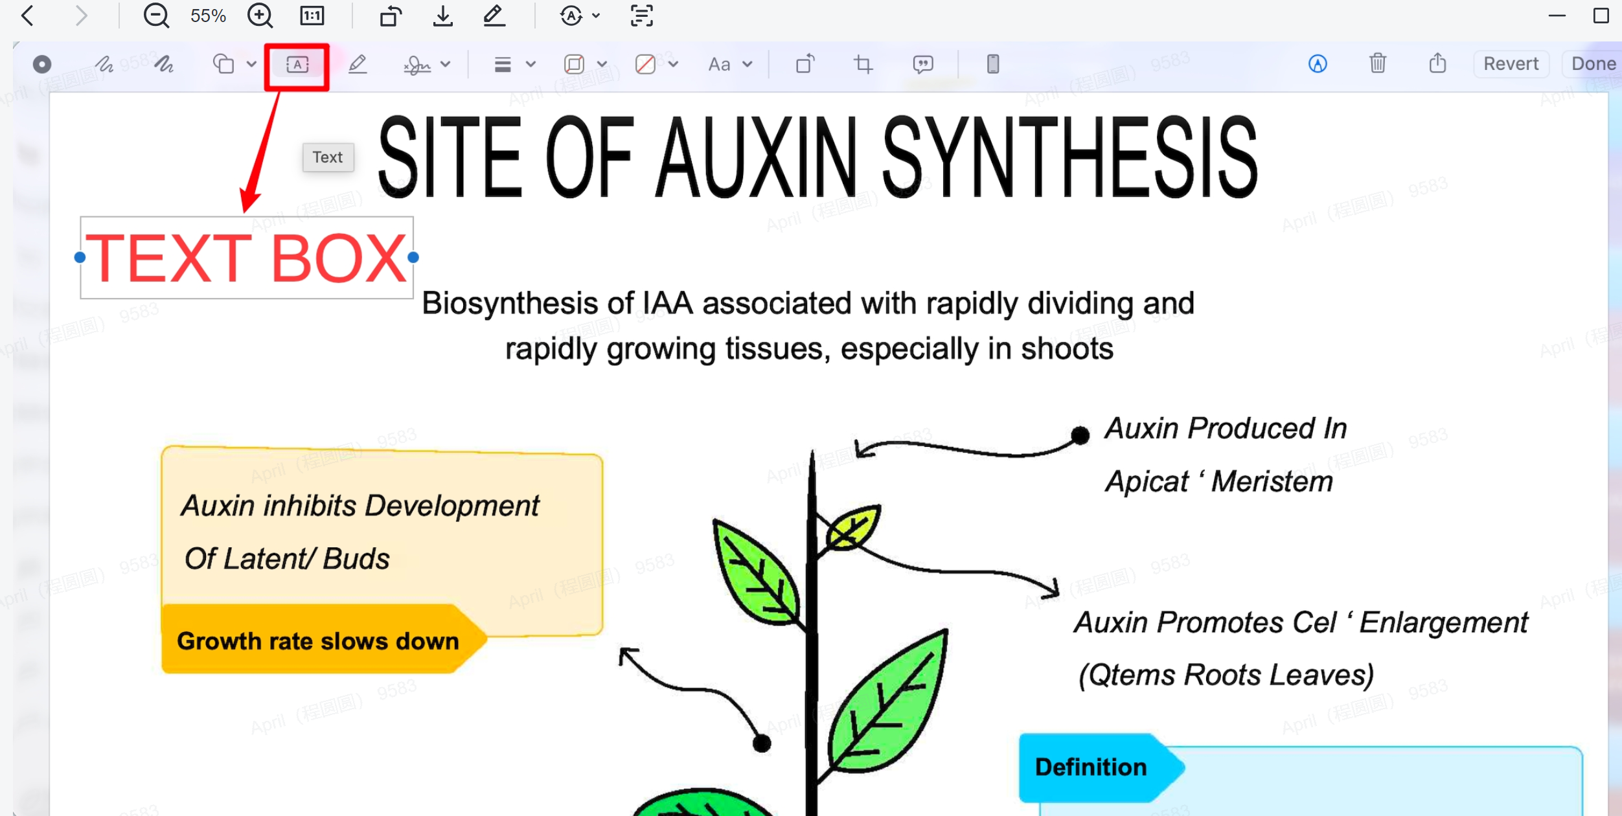Click the Growth rate slows down label
Image resolution: width=1622 pixels, height=816 pixels.
tap(318, 641)
